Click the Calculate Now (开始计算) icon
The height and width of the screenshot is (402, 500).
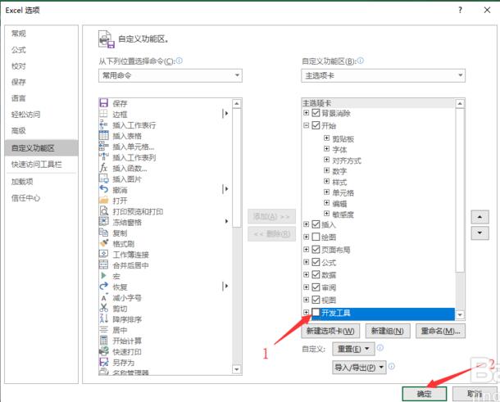click(x=103, y=341)
